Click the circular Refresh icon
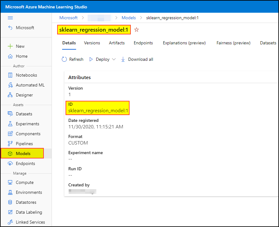The image size is (279, 227). (64, 59)
